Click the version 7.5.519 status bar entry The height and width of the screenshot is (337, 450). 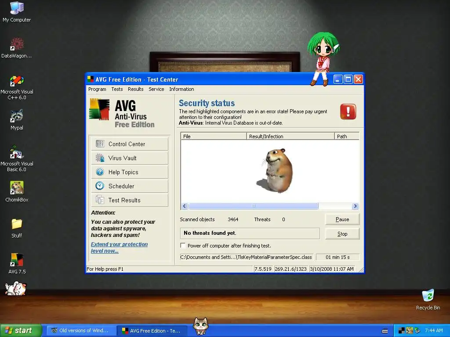pyautogui.click(x=263, y=269)
